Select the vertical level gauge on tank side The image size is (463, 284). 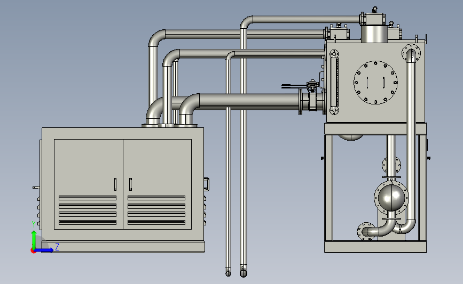[x=334, y=82]
